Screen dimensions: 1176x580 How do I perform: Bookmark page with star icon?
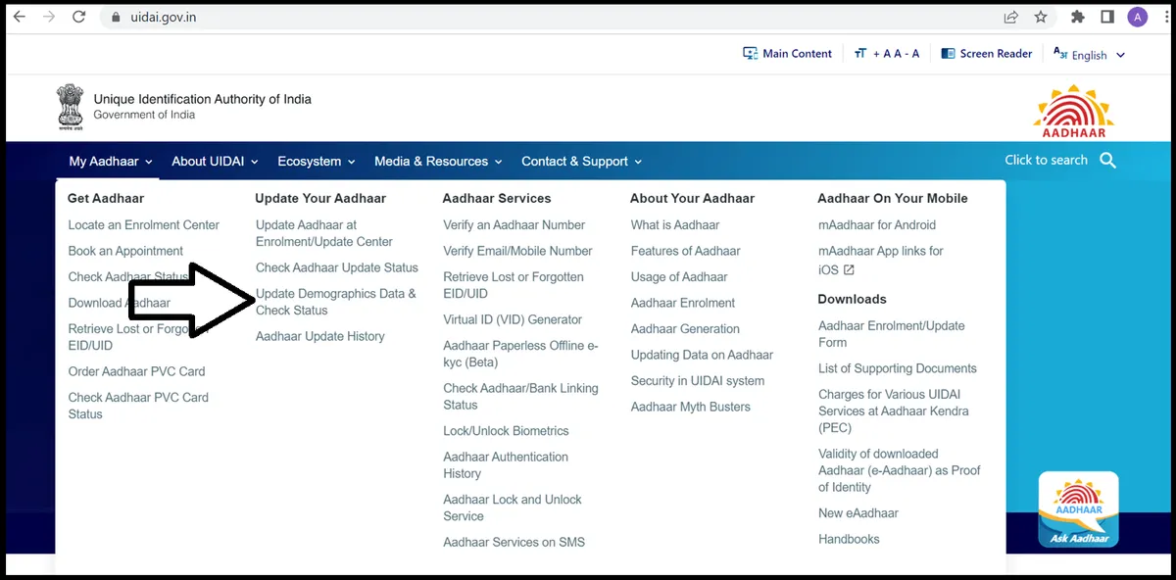point(1040,17)
